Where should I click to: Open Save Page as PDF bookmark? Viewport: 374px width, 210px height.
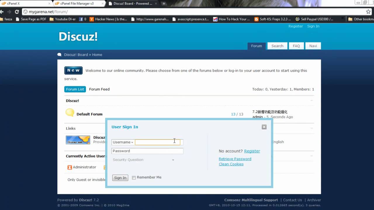[31, 19]
